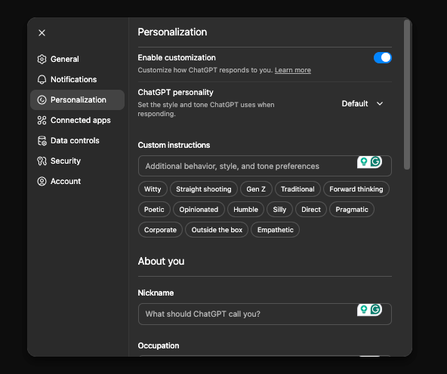447x374 pixels.
Task: Click the General gear icon
Action: pos(42,60)
